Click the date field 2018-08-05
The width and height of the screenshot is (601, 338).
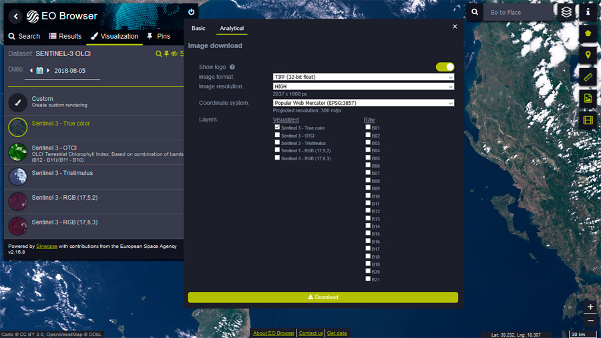70,71
